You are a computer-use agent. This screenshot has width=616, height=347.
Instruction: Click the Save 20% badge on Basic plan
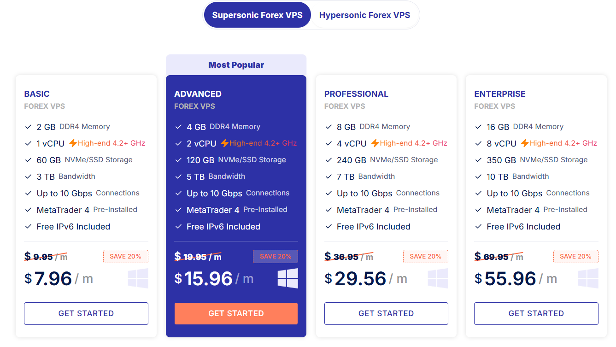[x=125, y=256]
